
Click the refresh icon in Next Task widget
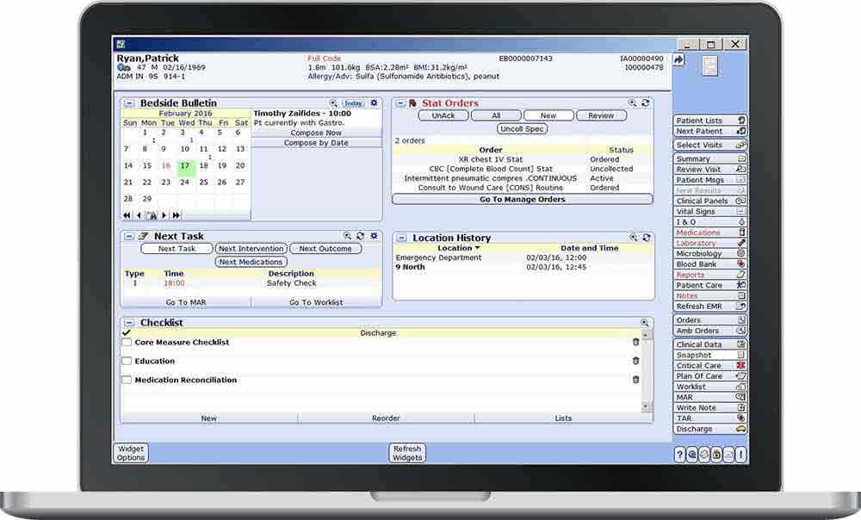tap(360, 236)
